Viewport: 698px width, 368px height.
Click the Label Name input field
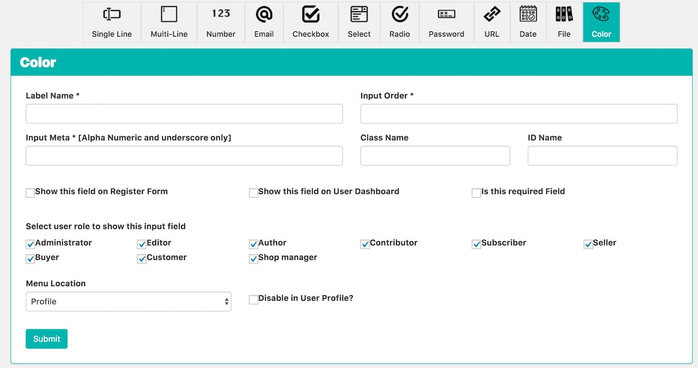pos(184,114)
